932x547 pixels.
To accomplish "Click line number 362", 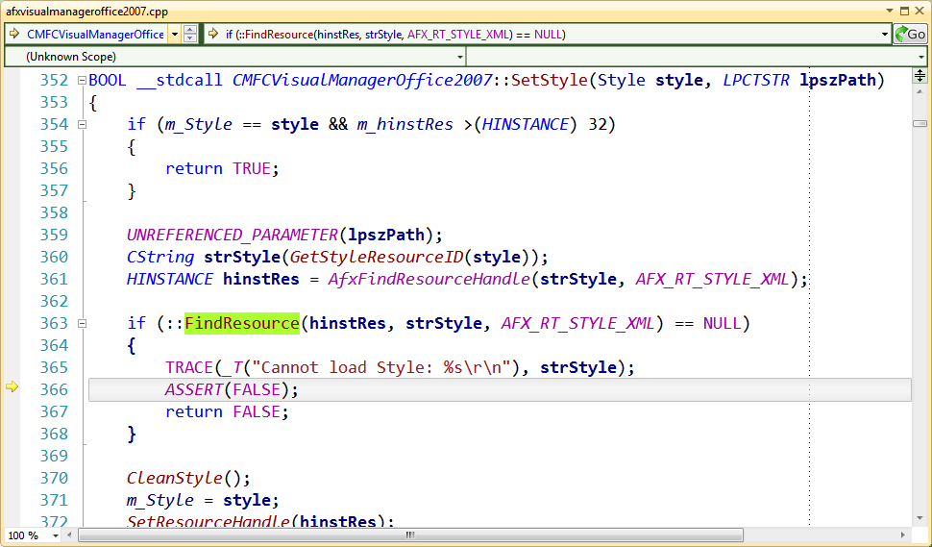I will pos(54,302).
